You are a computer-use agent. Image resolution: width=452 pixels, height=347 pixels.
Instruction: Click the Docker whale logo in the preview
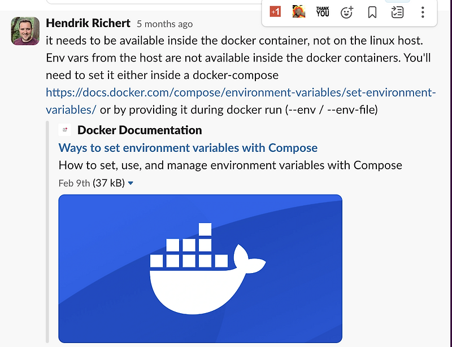pos(200,269)
